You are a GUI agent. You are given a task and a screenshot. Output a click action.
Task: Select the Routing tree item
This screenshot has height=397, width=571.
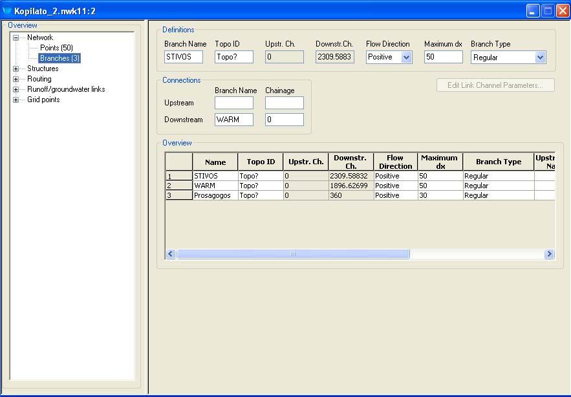tap(39, 79)
